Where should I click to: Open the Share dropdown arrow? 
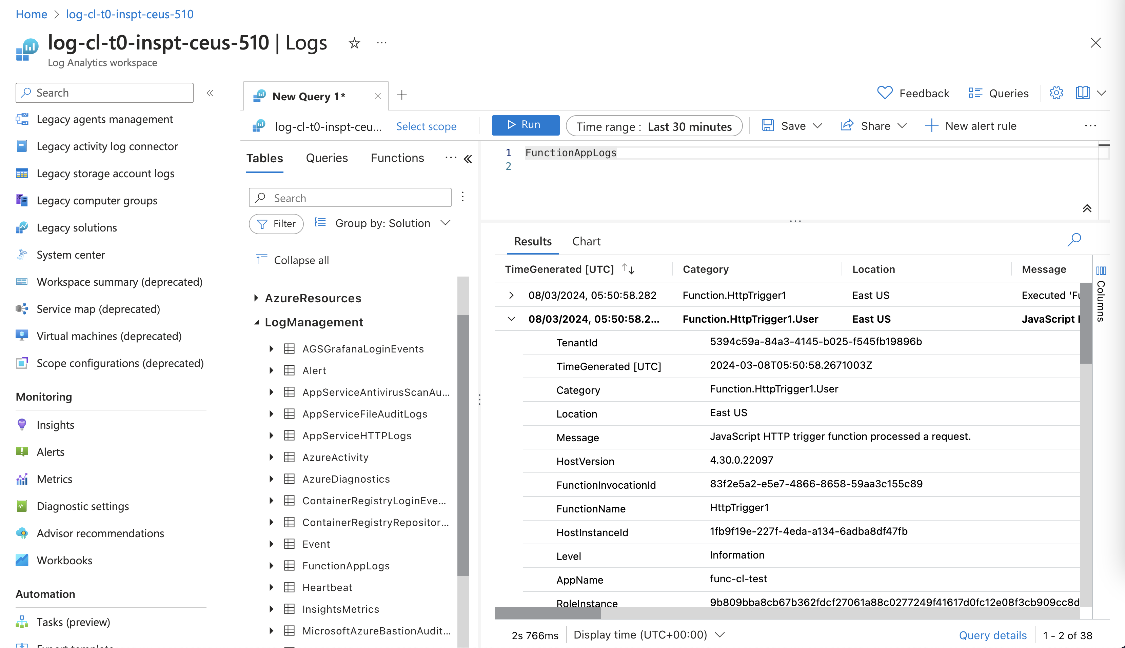pyautogui.click(x=902, y=126)
